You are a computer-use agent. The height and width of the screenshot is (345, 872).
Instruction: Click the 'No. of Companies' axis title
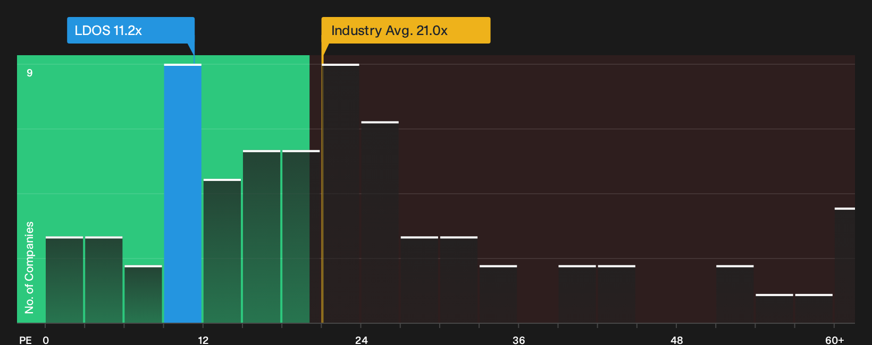coord(29,268)
